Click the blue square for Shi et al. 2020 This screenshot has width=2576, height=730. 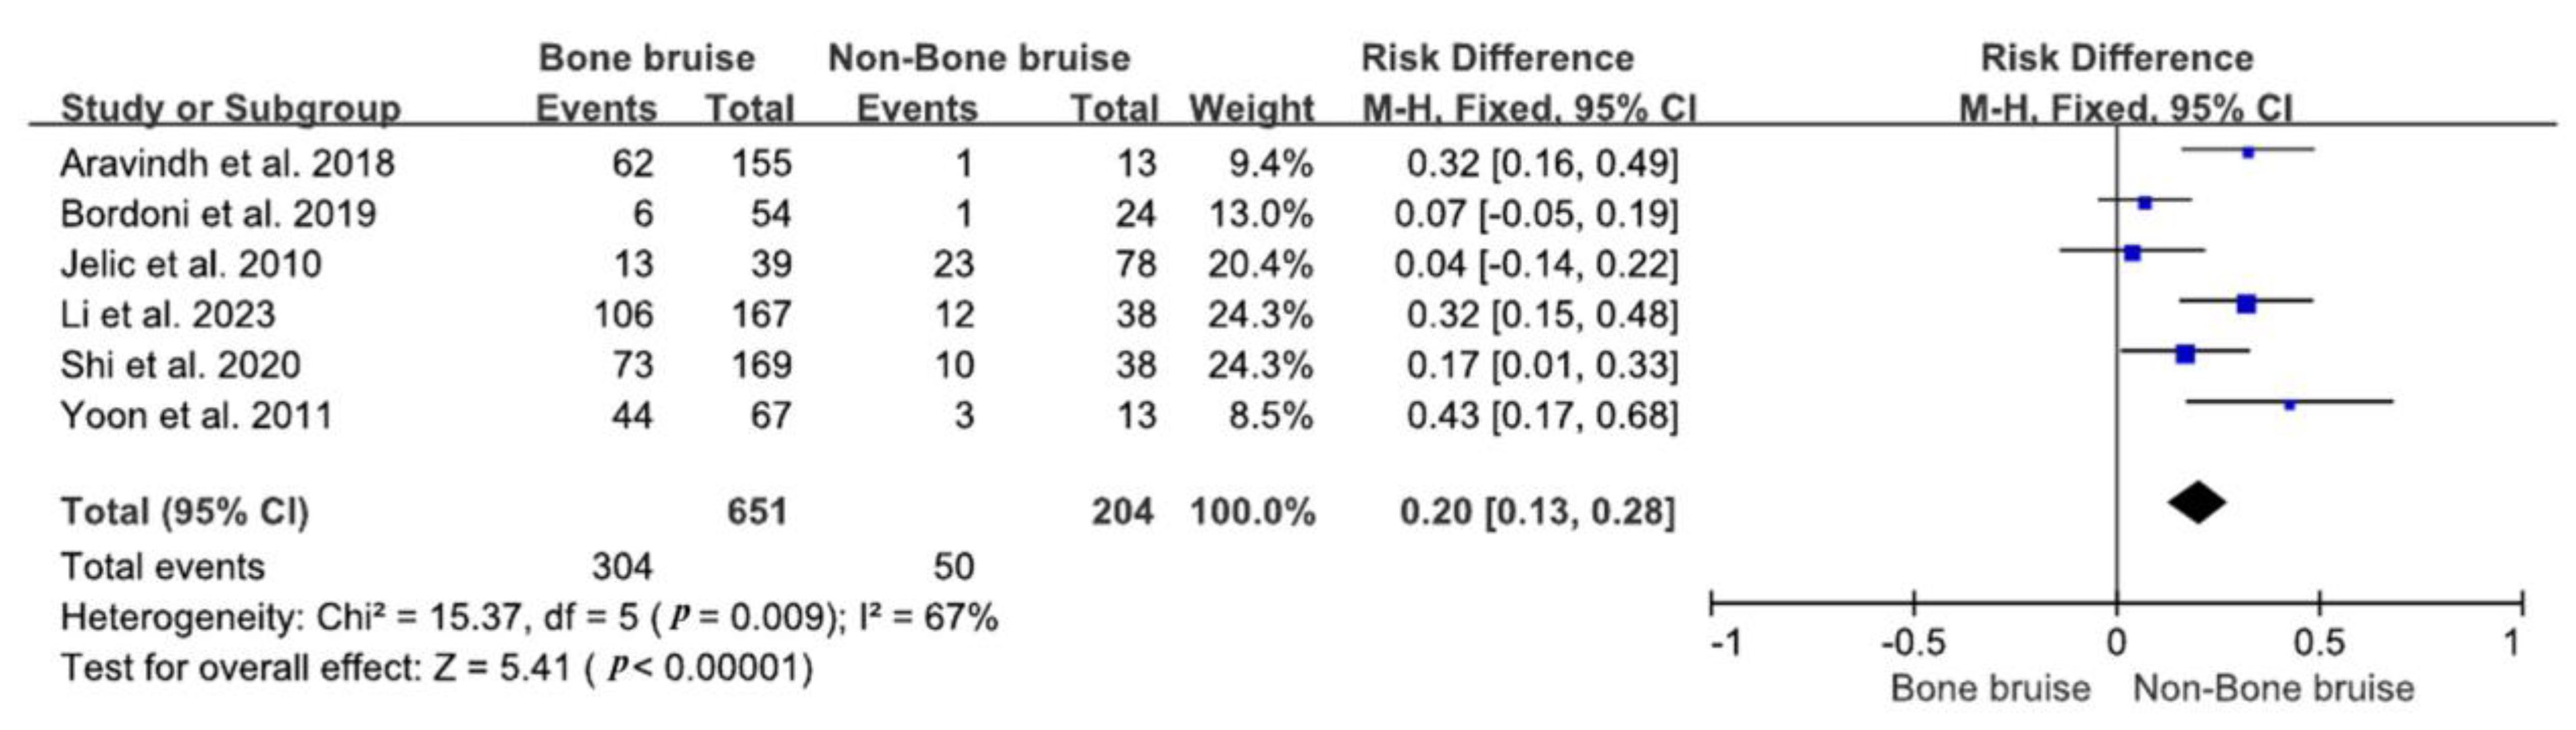pyautogui.click(x=2185, y=354)
